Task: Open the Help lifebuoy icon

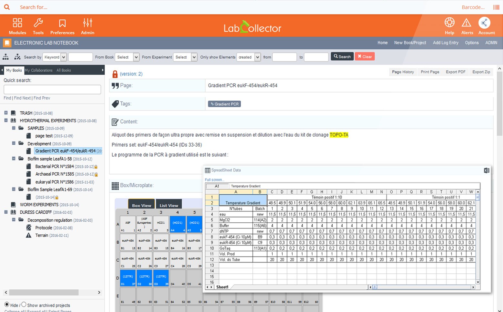Action: 449,22
